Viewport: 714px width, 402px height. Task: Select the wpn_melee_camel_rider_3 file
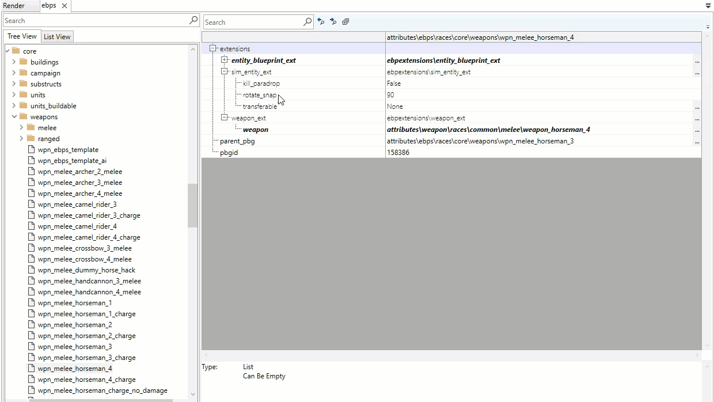click(x=77, y=204)
